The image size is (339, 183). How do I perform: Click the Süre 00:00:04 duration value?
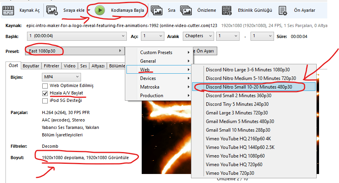[299, 36]
